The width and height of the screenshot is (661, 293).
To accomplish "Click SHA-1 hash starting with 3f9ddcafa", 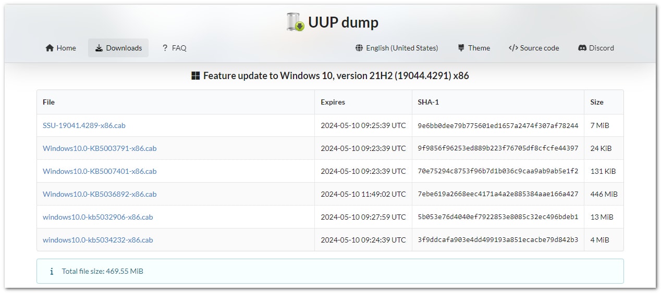I will pyautogui.click(x=498, y=240).
